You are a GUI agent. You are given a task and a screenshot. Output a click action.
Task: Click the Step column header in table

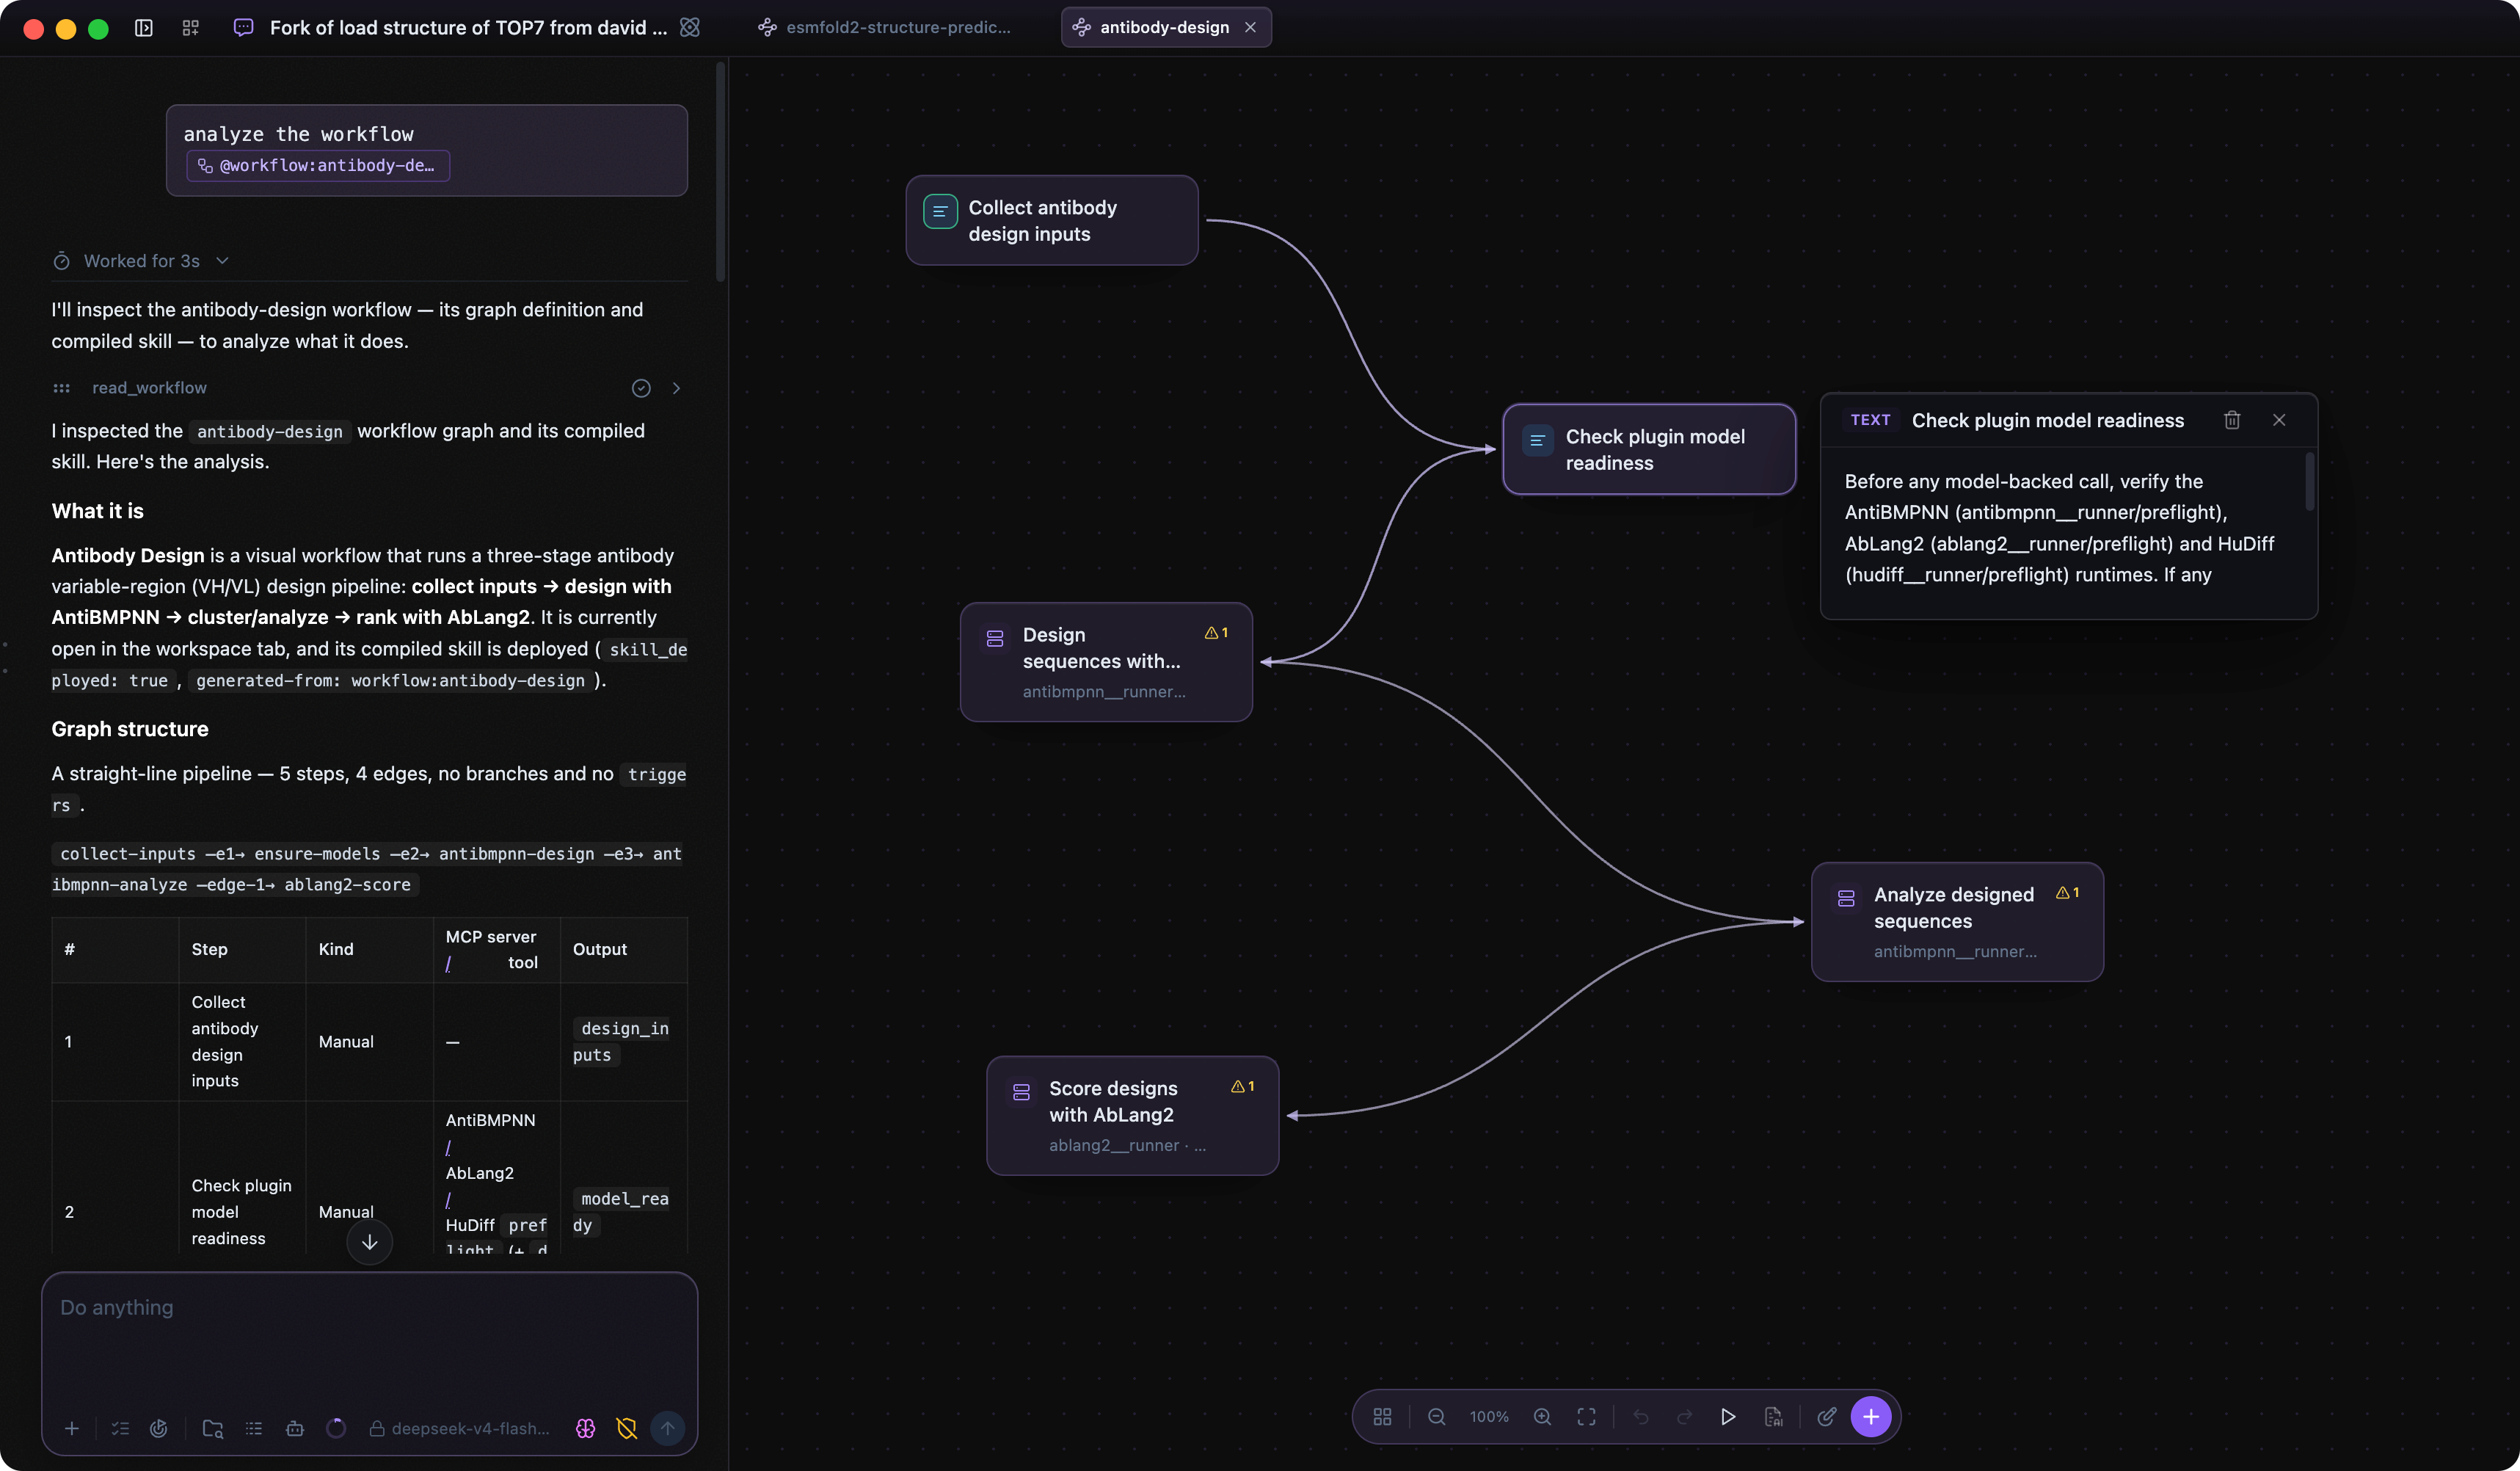(x=242, y=950)
